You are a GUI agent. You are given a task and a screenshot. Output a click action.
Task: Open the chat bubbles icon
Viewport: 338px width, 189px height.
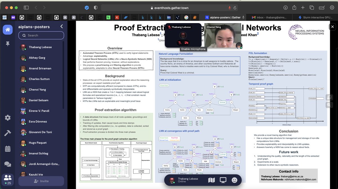click(x=8, y=164)
